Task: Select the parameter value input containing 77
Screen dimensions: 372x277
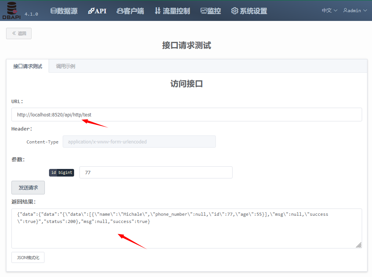Action: tap(155, 172)
